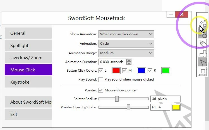Change the blue middle-click color swatch

[x=141, y=71]
